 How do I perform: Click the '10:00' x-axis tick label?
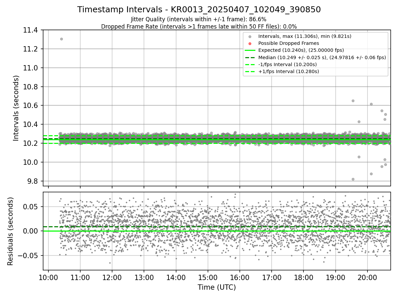click(x=48, y=277)
